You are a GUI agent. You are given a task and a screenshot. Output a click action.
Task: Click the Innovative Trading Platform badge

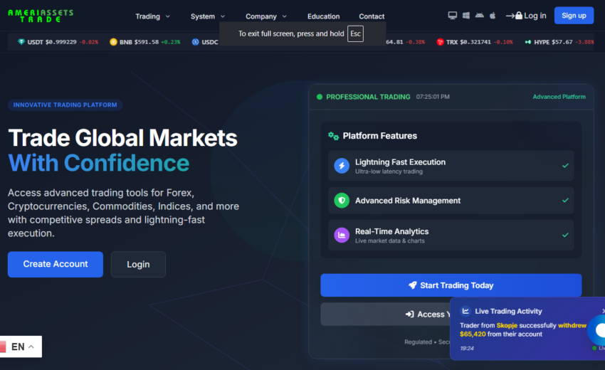point(65,105)
